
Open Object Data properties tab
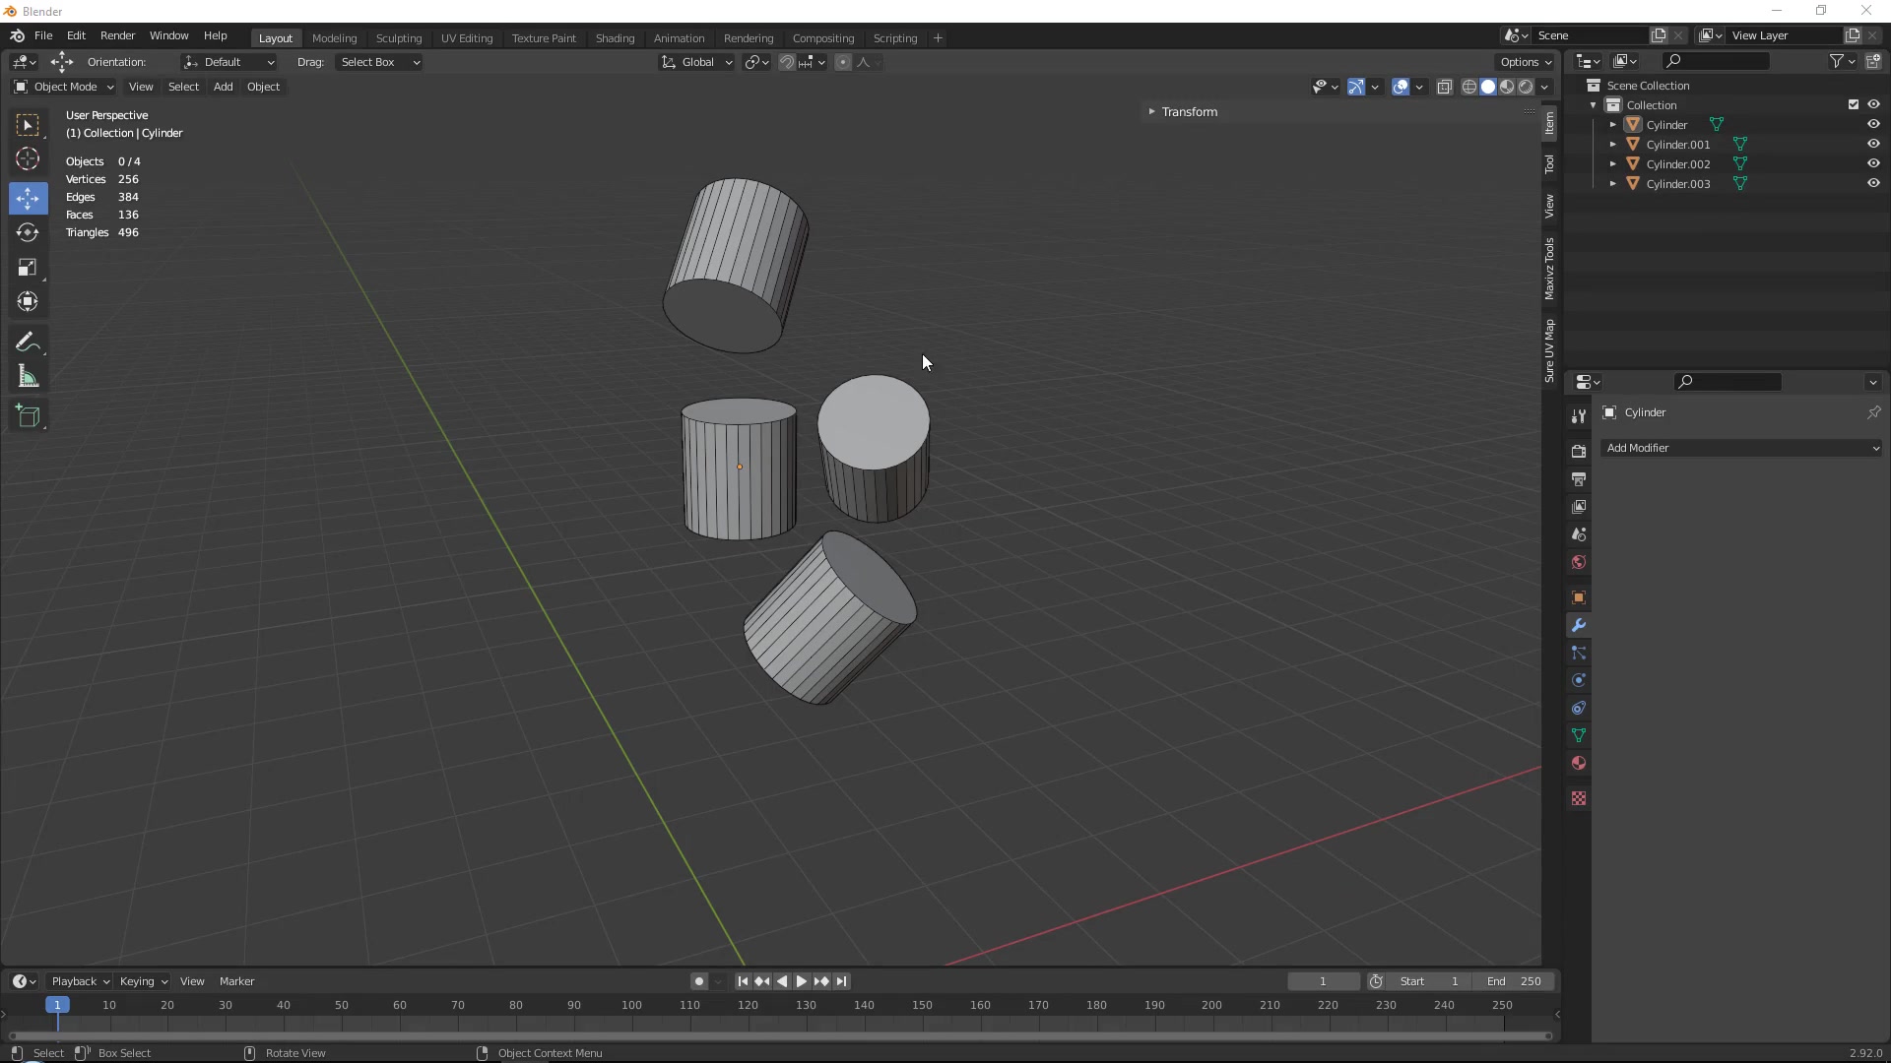pos(1579,735)
